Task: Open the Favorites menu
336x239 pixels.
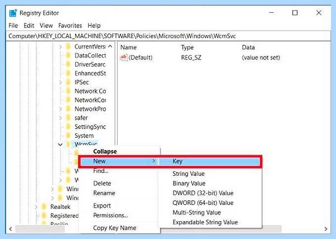Action: pos(70,26)
